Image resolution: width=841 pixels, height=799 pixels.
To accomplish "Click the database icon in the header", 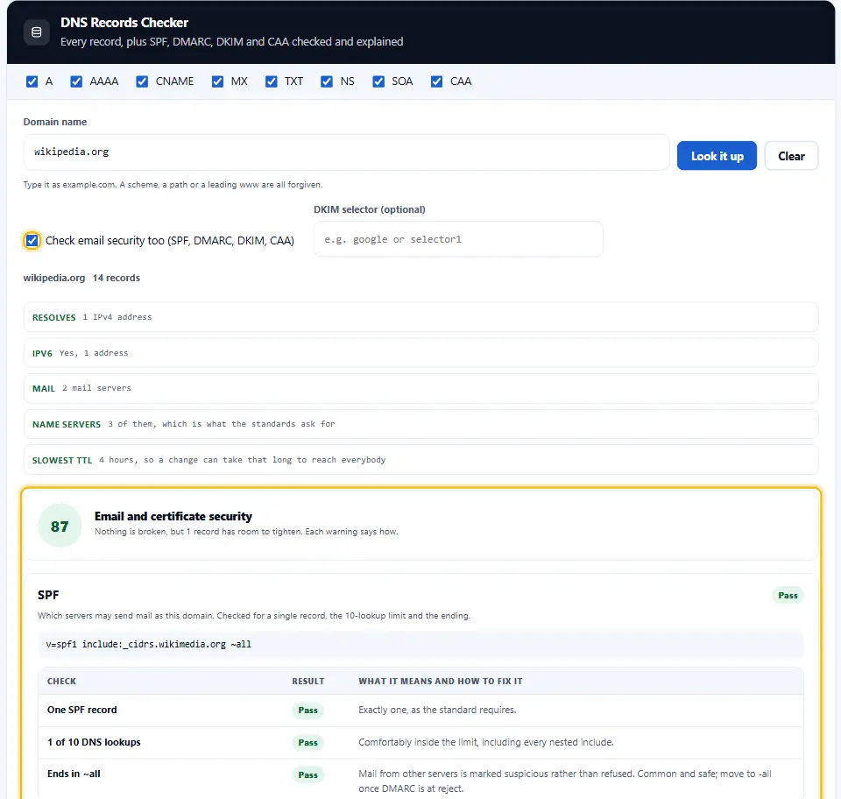I will [x=37, y=32].
